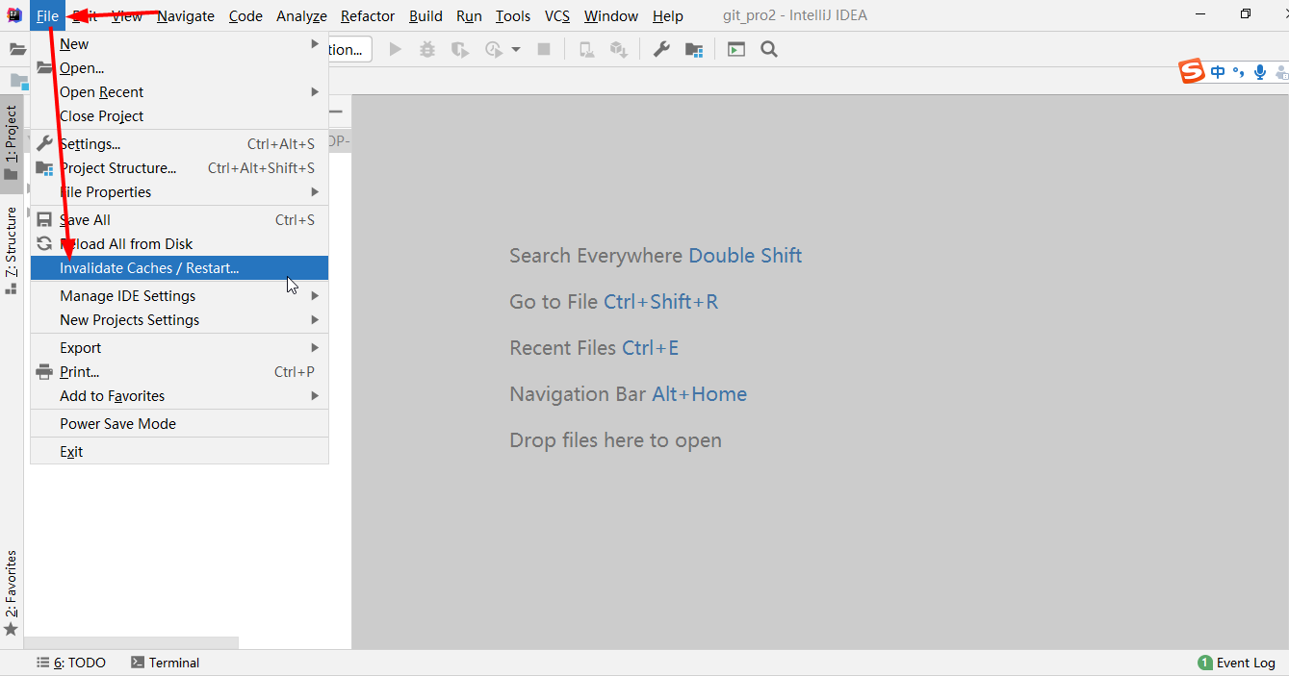Image resolution: width=1289 pixels, height=676 pixels.
Task: Open the Analyze menu
Action: 301,15
